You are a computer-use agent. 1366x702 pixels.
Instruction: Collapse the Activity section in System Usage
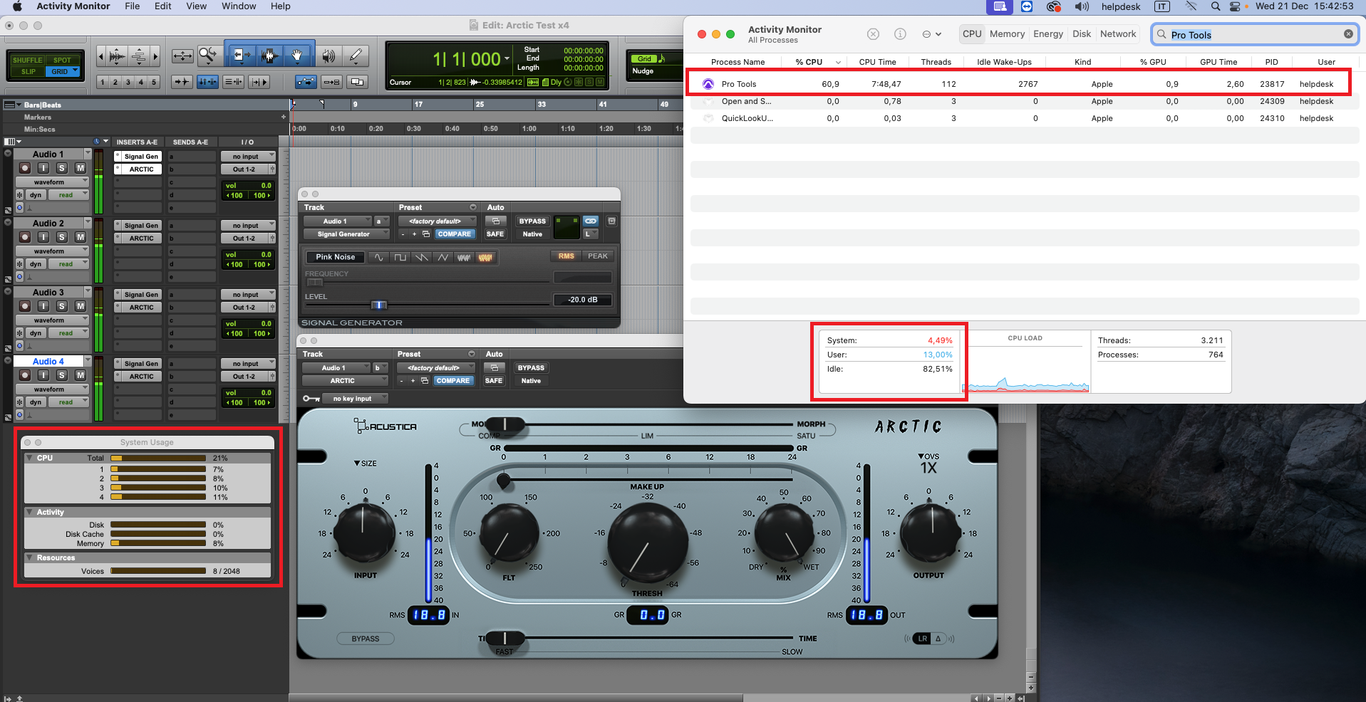coord(29,512)
